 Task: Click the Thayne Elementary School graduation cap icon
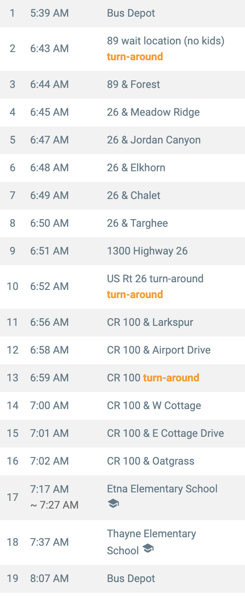tap(148, 549)
